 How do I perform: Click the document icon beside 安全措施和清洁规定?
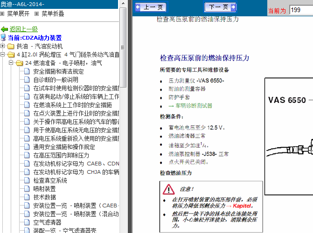tap(28, 72)
